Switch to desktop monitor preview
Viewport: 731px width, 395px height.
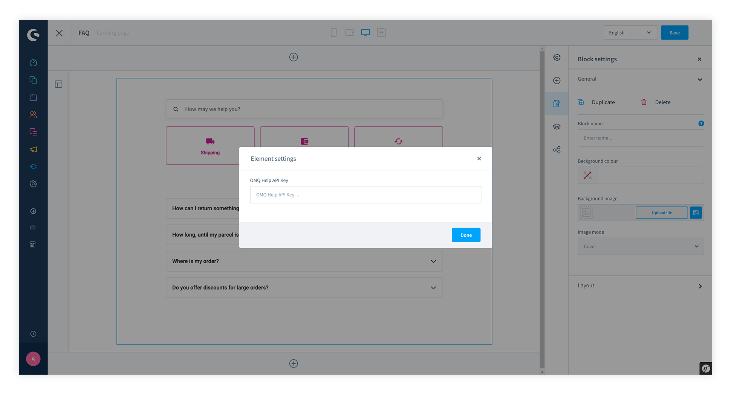[x=365, y=33]
